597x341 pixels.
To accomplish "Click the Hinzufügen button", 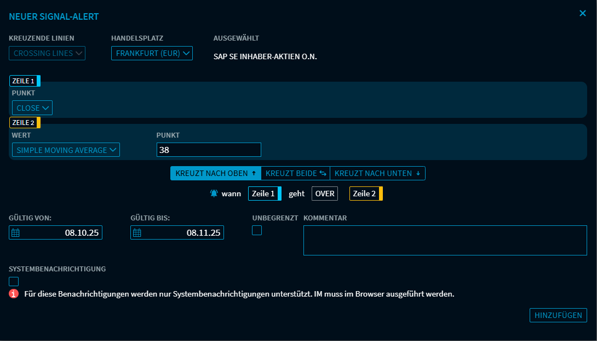I will (558, 315).
